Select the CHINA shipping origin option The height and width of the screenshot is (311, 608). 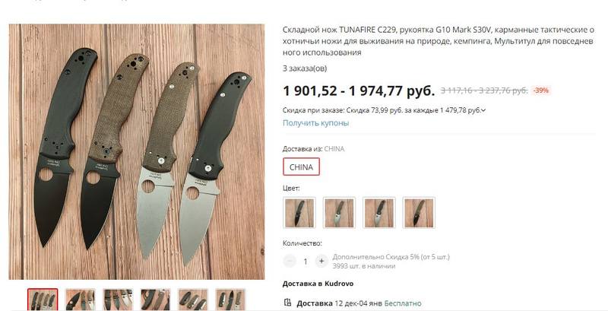point(301,167)
